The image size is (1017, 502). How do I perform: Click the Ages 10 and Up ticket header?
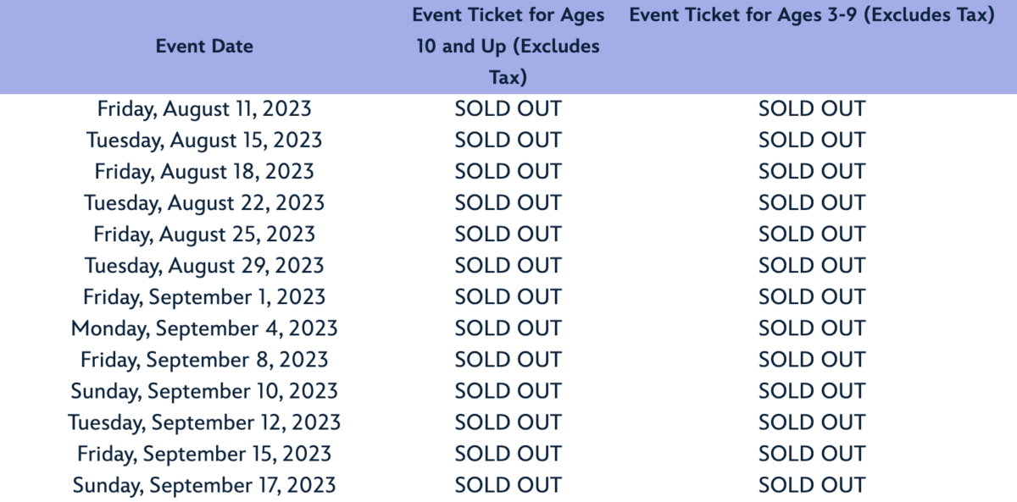(x=508, y=47)
